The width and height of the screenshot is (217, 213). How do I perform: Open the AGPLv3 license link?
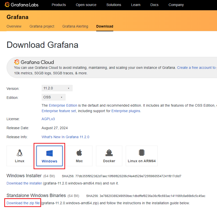48,119
